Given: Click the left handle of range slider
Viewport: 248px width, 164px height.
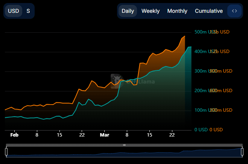Looking at the screenshot, I should click(x=6, y=152).
